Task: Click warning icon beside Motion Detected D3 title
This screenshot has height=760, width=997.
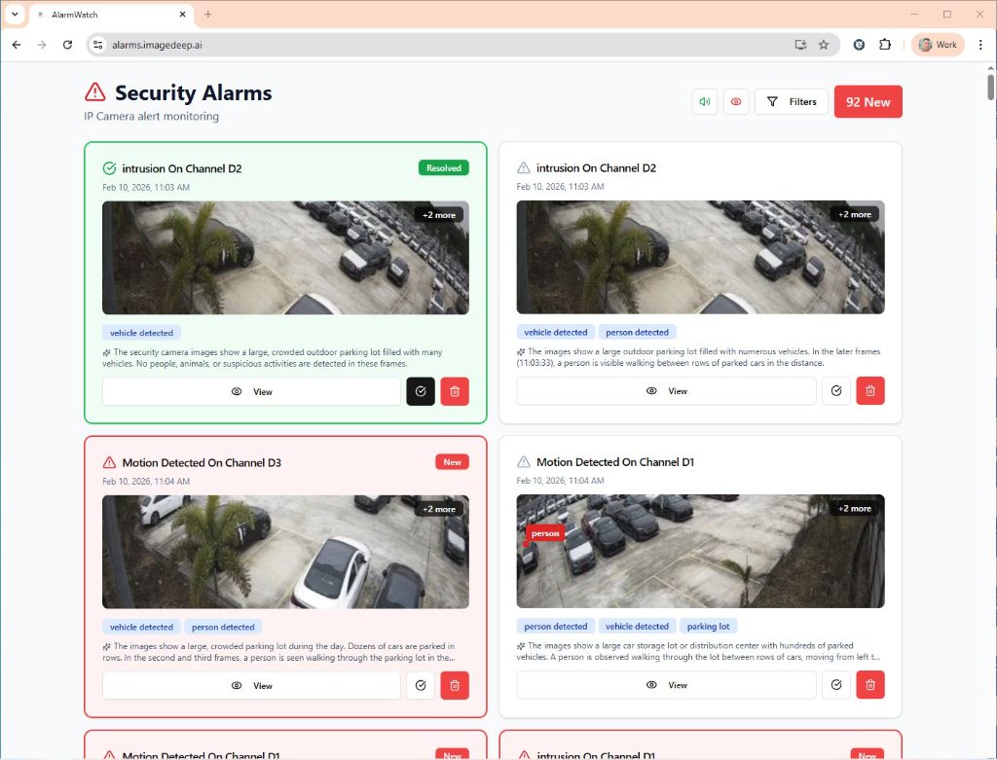Action: (109, 462)
